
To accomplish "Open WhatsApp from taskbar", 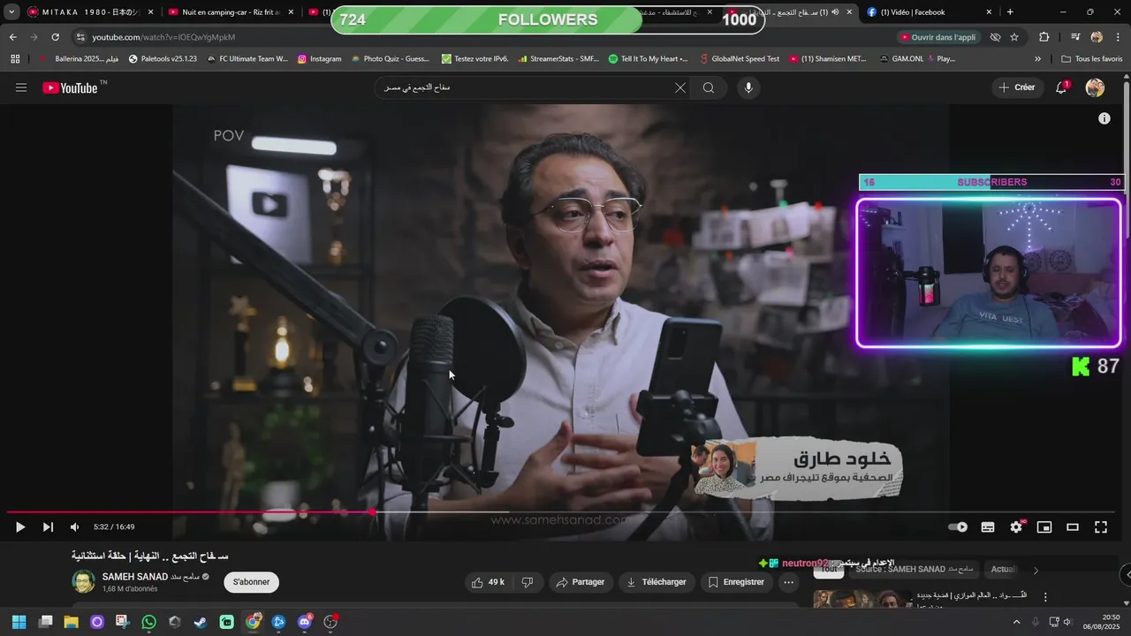I will 148,622.
